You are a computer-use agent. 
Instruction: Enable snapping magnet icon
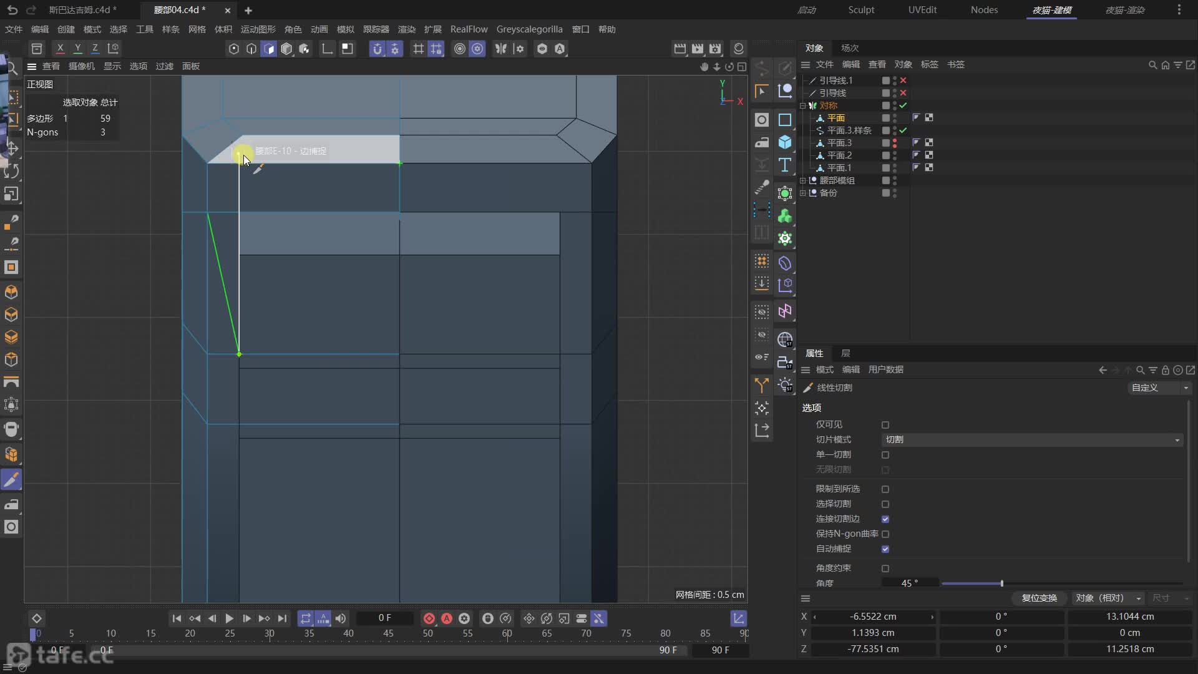[377, 49]
